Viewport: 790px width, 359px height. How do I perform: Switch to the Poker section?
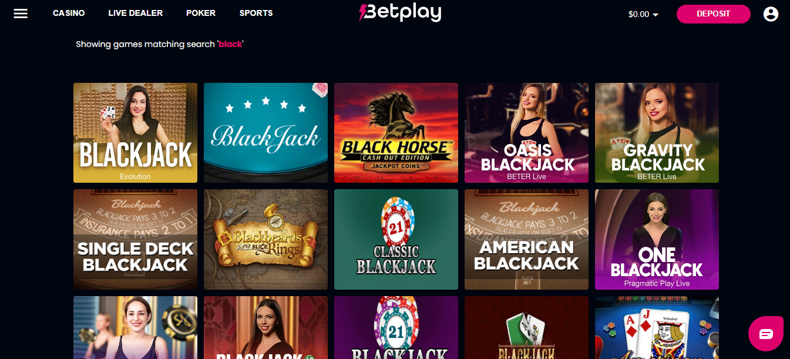(x=201, y=13)
